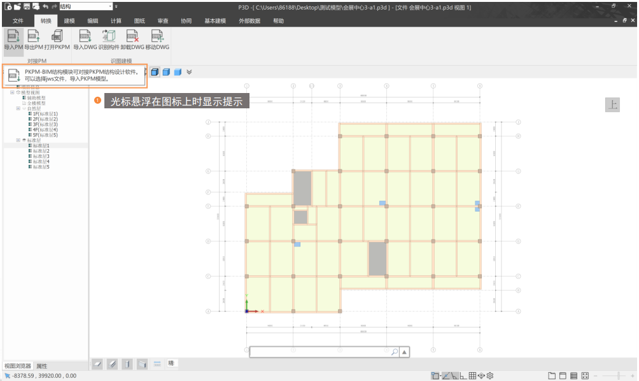This screenshot has width=639, height=381.
Task: Switch to the 编辑 ribbon tab
Action: [92, 21]
